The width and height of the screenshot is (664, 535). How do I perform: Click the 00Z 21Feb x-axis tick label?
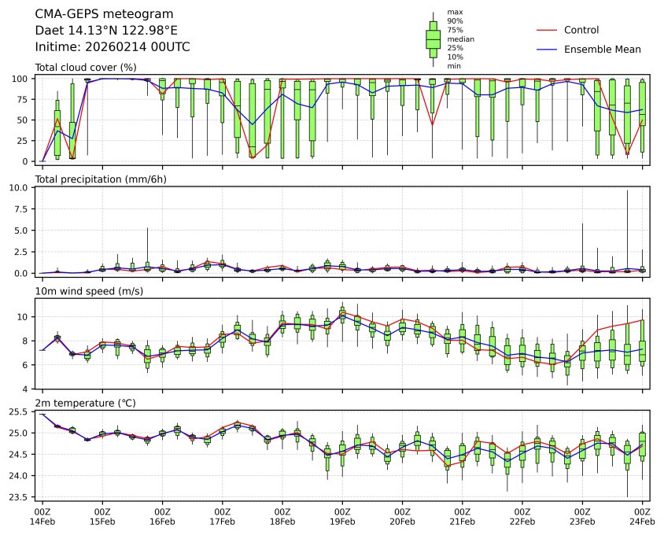click(462, 516)
